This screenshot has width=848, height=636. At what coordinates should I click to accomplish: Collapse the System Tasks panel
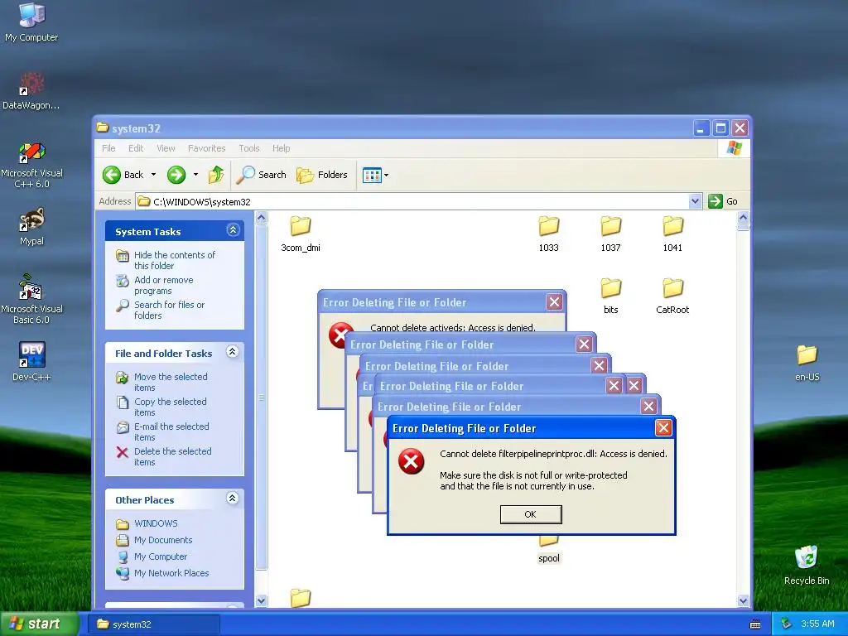tap(233, 230)
